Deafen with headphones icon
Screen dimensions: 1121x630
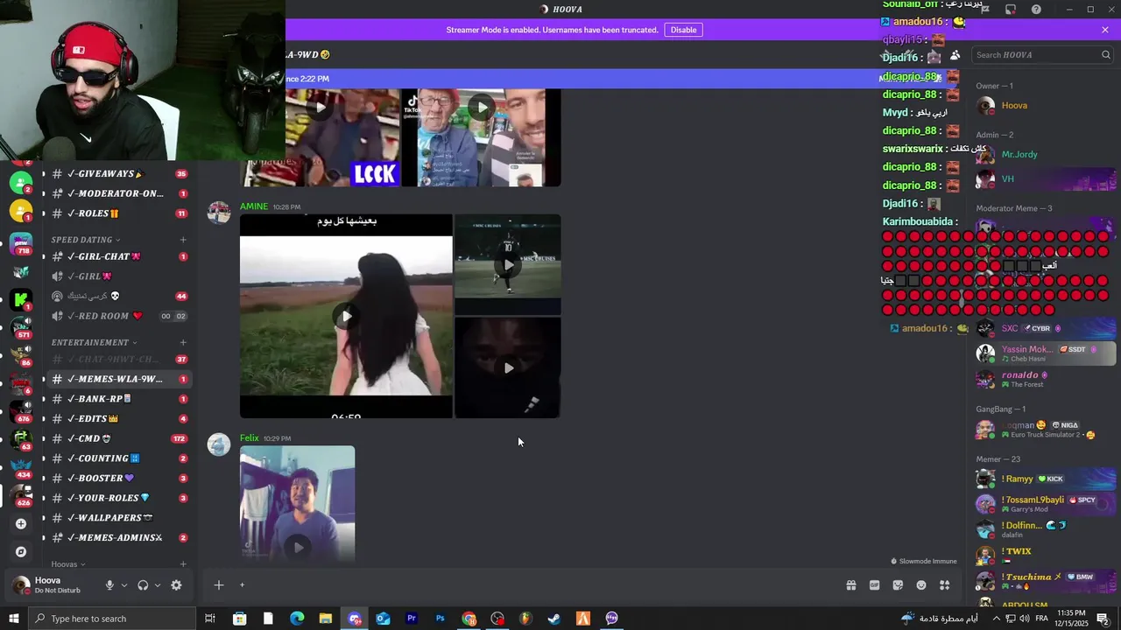[x=143, y=585]
